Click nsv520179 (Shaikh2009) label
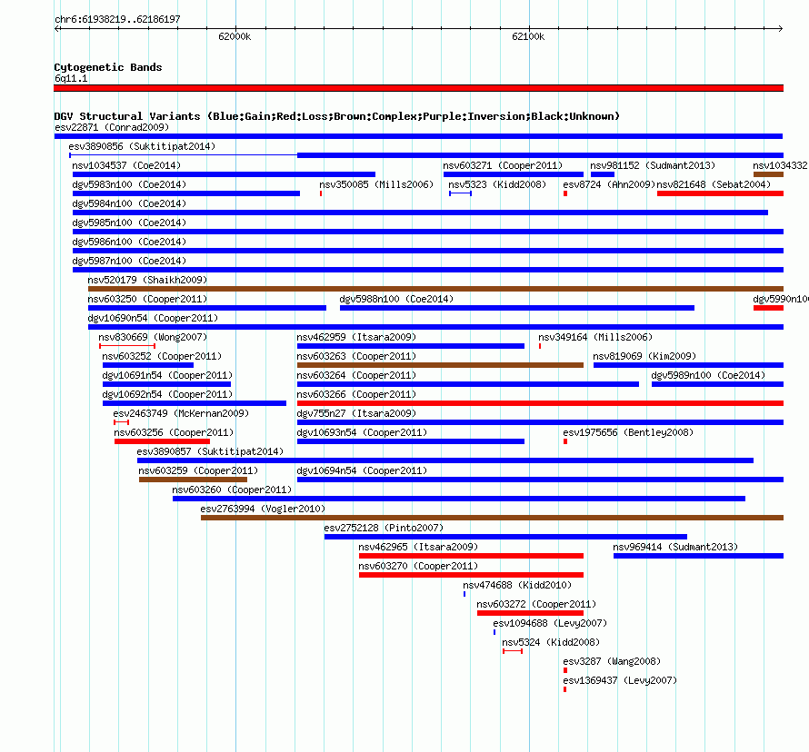The width and height of the screenshot is (809, 752). coord(147,280)
